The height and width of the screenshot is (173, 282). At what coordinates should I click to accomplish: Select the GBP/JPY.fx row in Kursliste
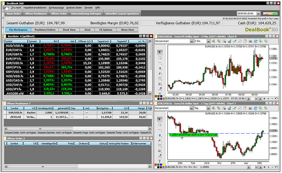(76, 68)
